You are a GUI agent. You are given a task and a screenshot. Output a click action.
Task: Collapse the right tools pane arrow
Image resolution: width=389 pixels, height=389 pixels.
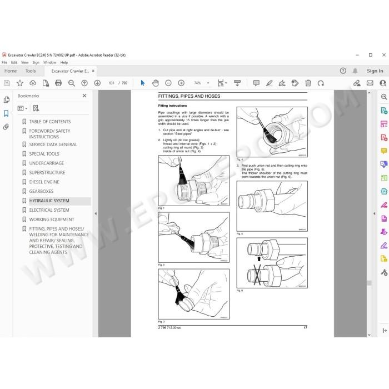375,213
